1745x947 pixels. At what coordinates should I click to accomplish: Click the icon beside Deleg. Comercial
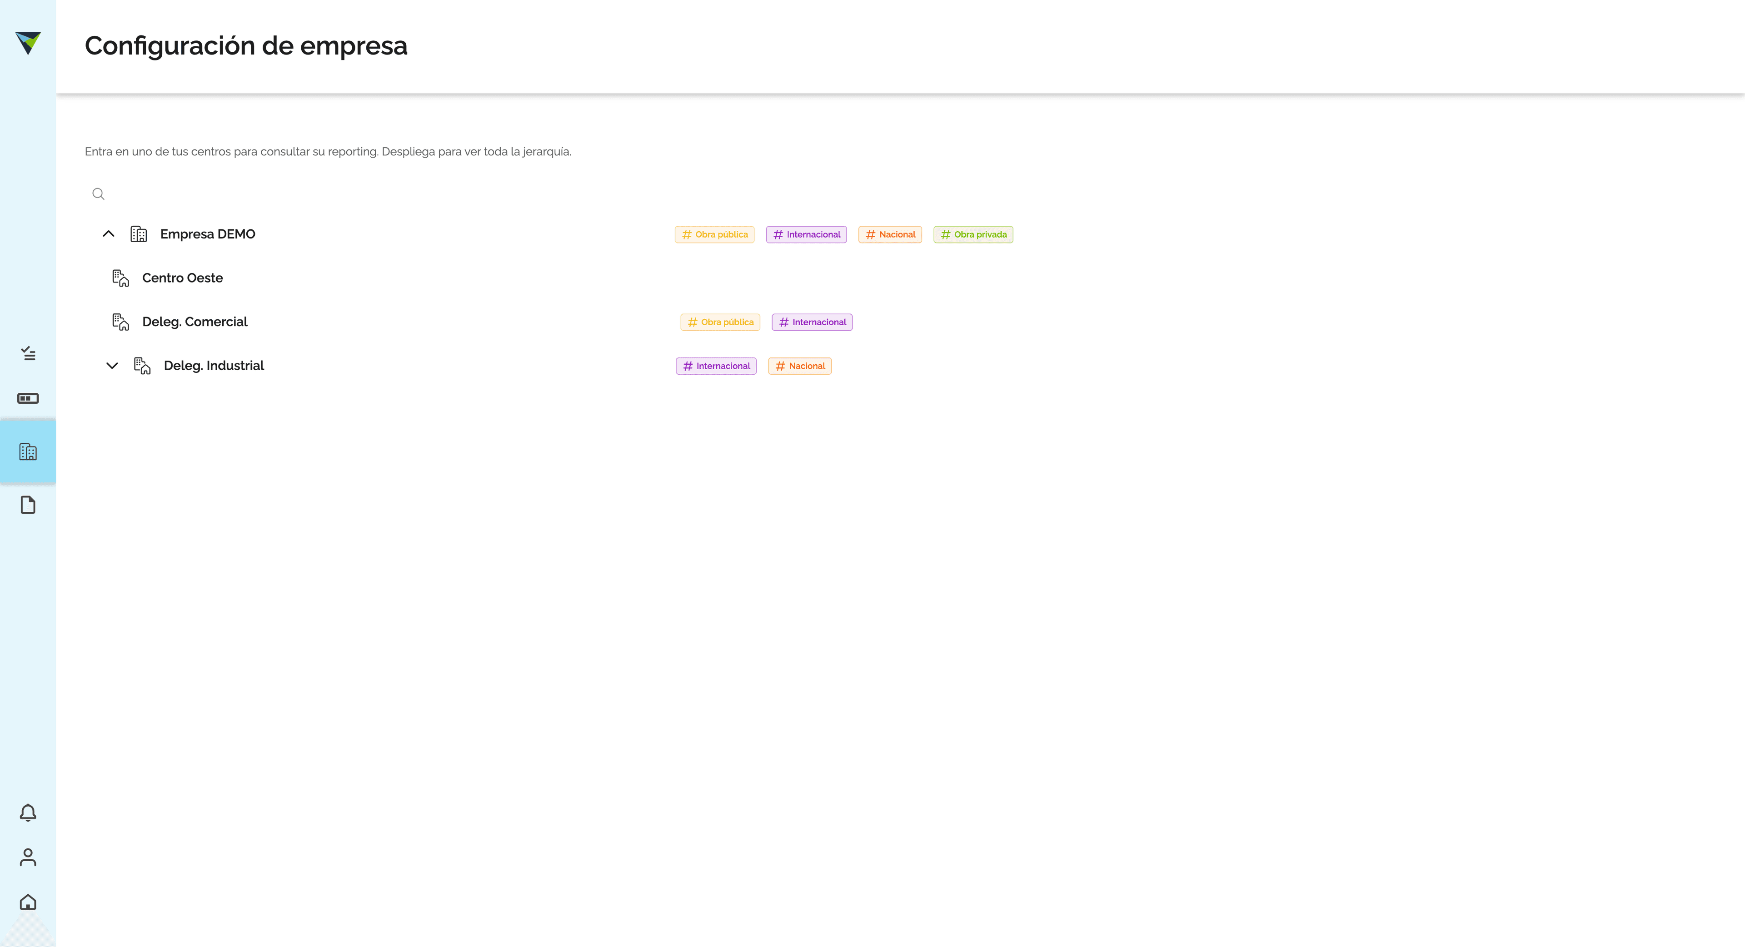click(x=120, y=322)
